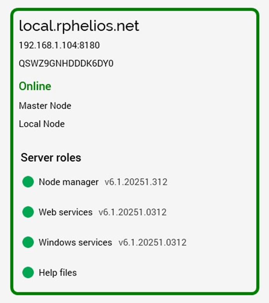
Task: Click the green status dot for Node manager
Action: click(x=28, y=182)
